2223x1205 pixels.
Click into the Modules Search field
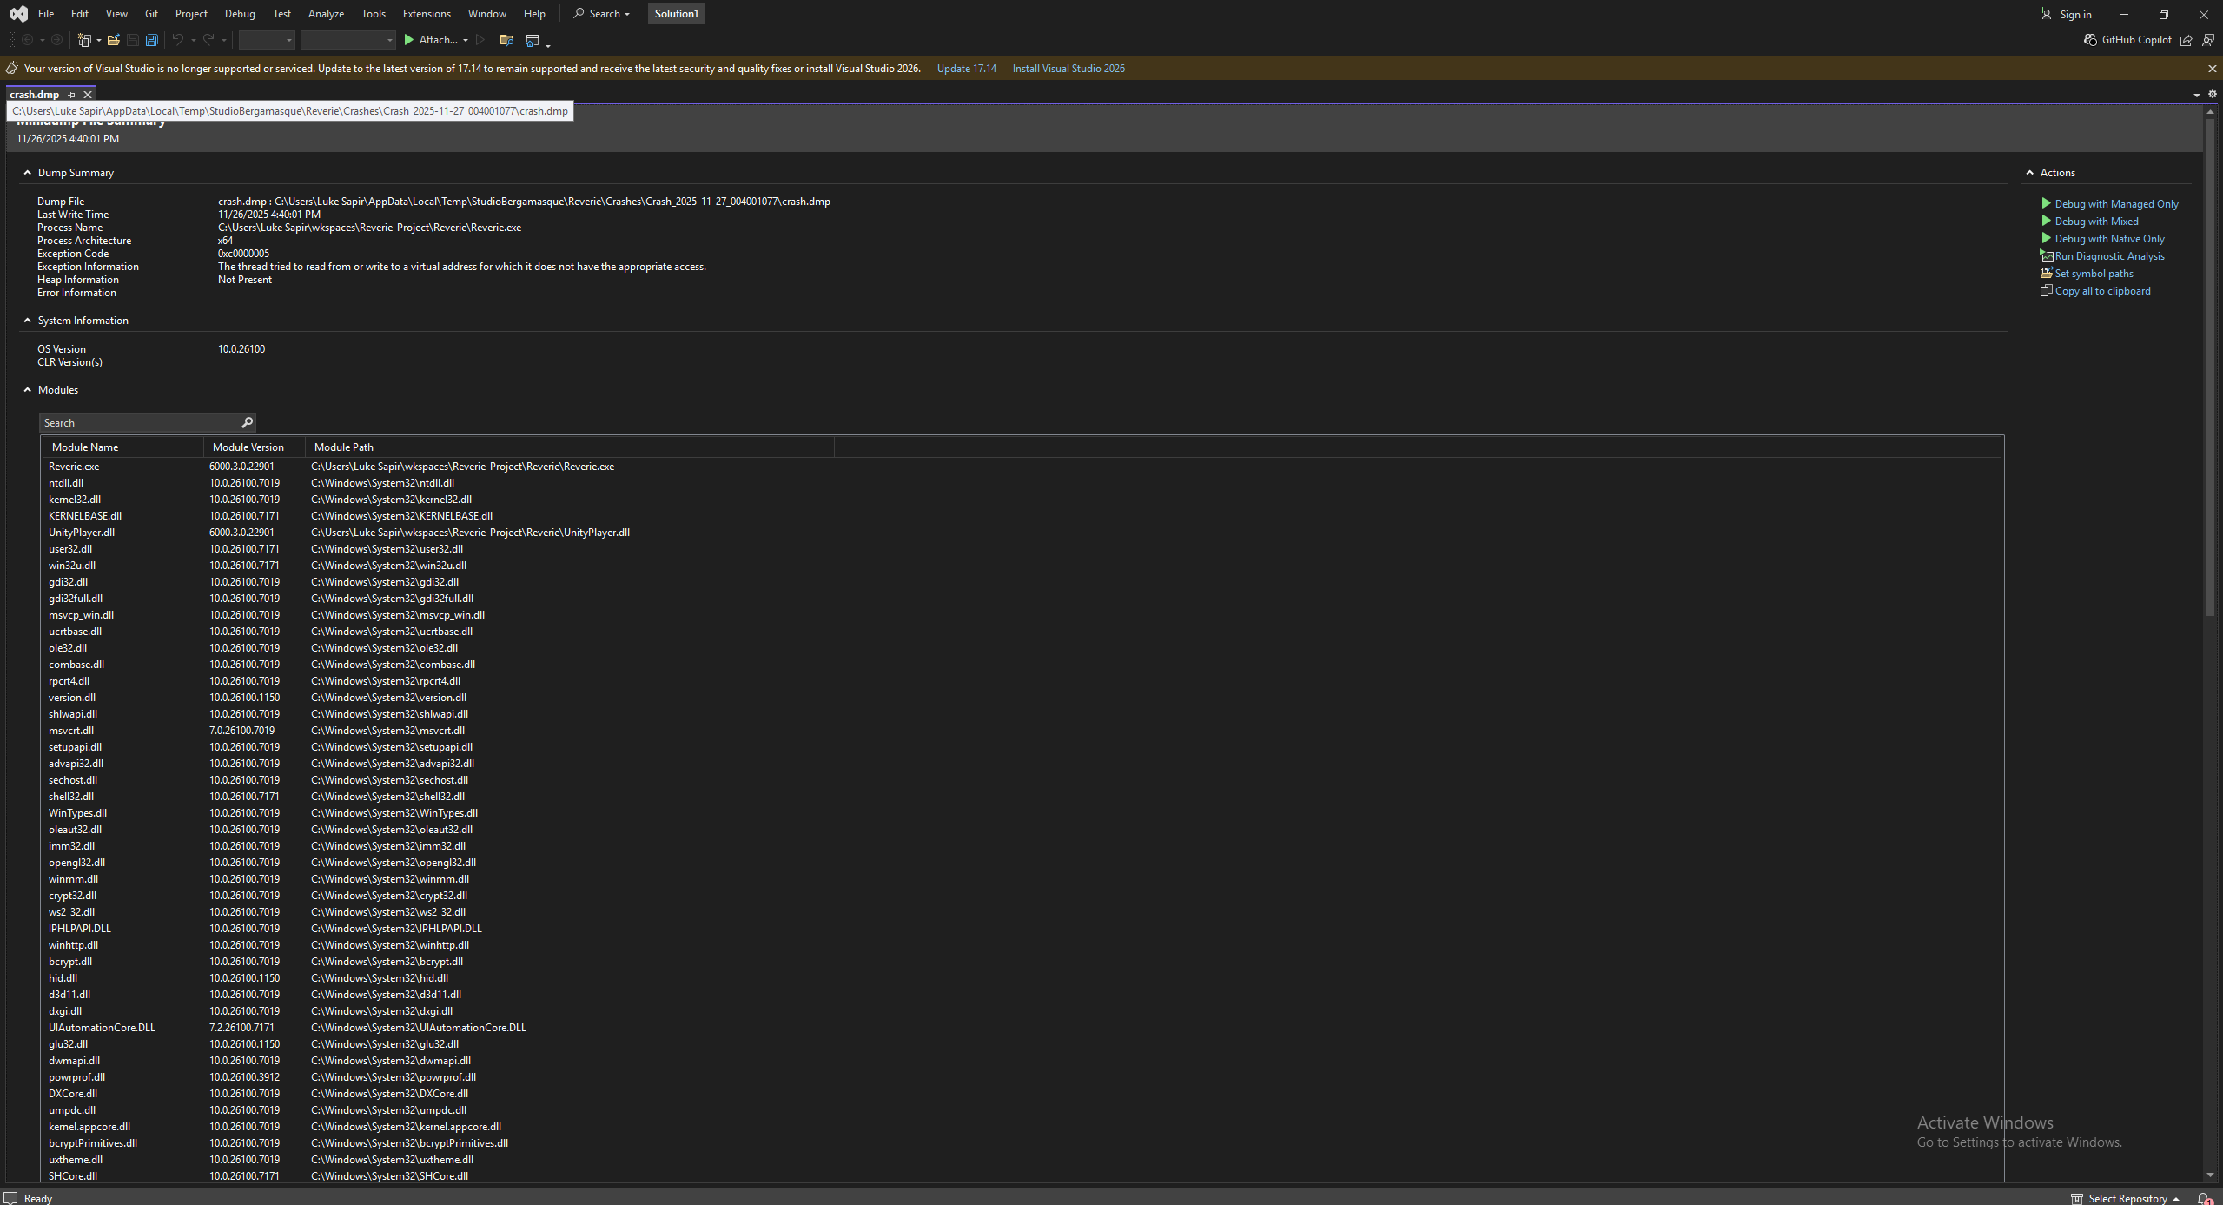pyautogui.click(x=139, y=423)
